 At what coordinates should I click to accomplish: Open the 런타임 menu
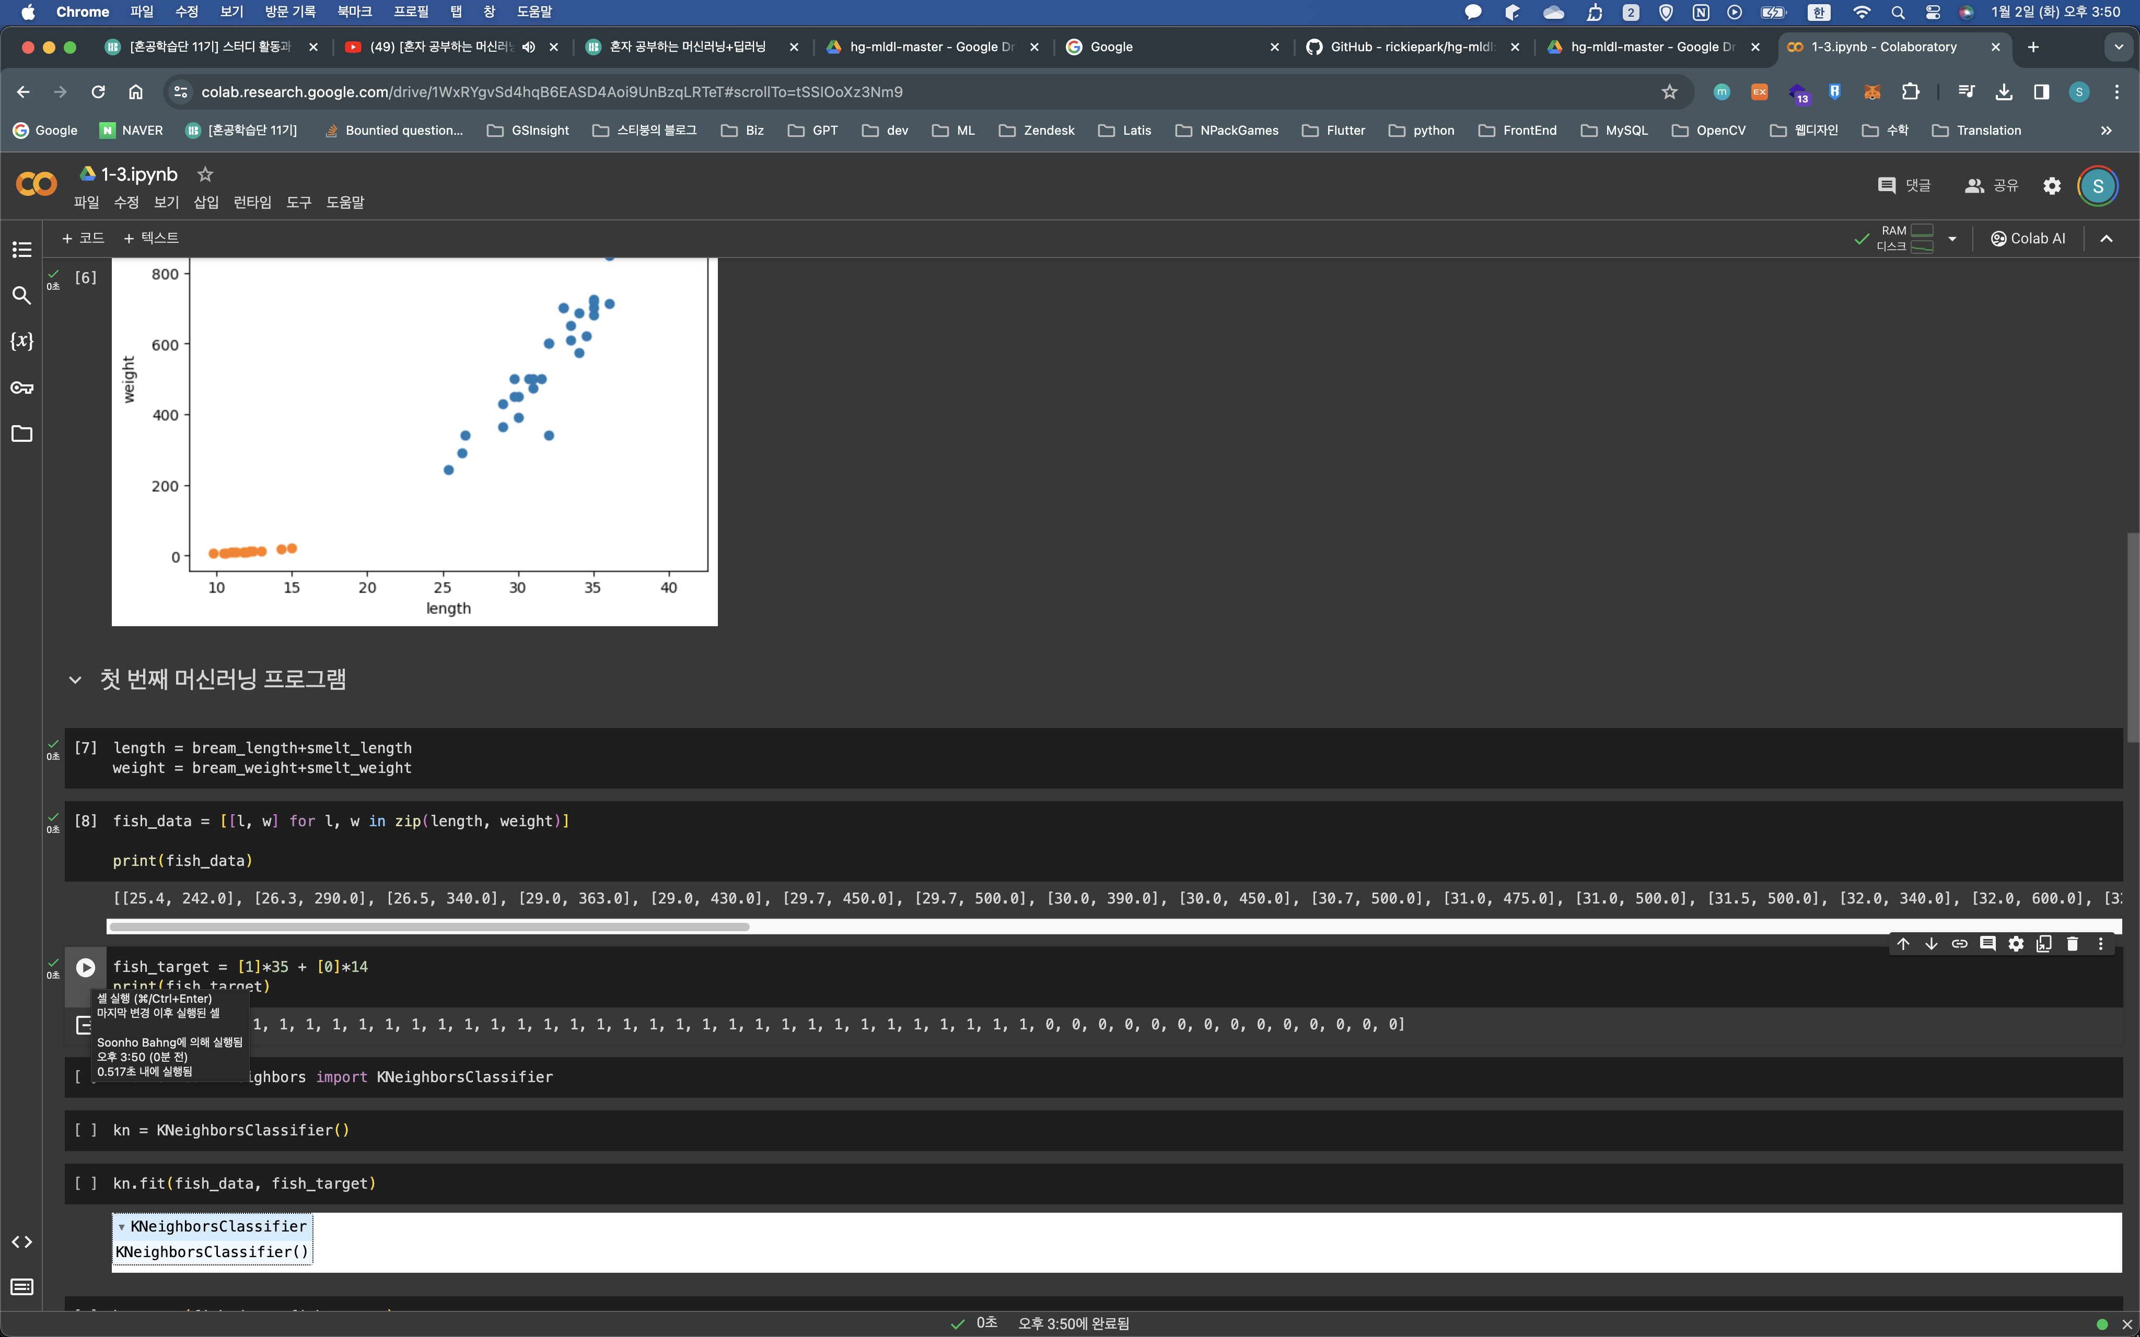tap(252, 203)
